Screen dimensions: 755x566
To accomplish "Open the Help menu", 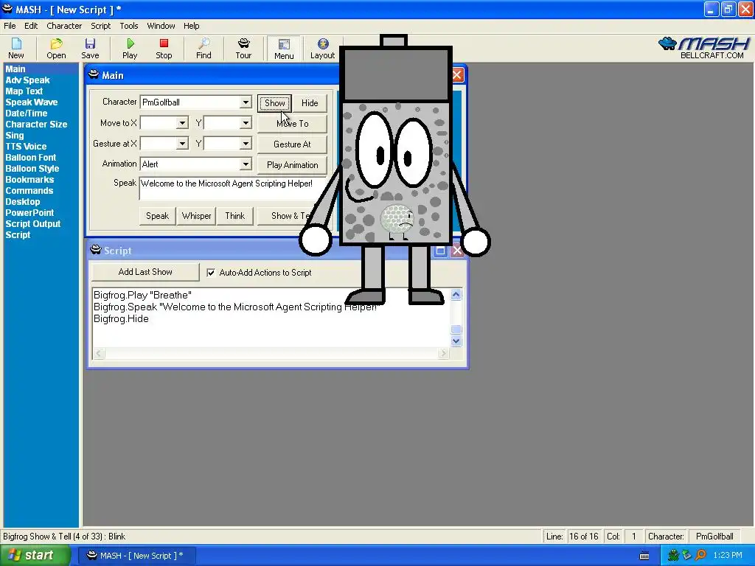I will click(191, 26).
